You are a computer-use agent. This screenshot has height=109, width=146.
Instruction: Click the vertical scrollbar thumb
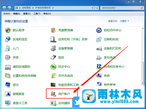[x=143, y=74]
